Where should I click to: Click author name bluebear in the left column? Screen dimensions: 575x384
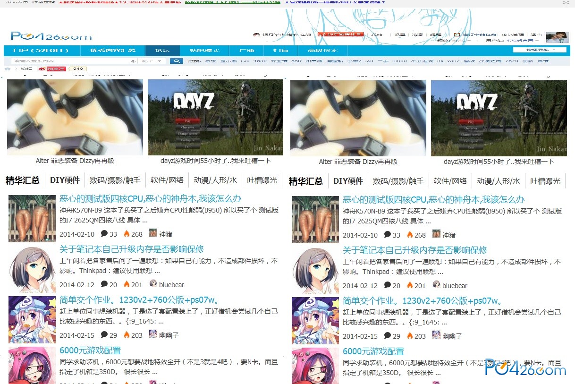(171, 284)
